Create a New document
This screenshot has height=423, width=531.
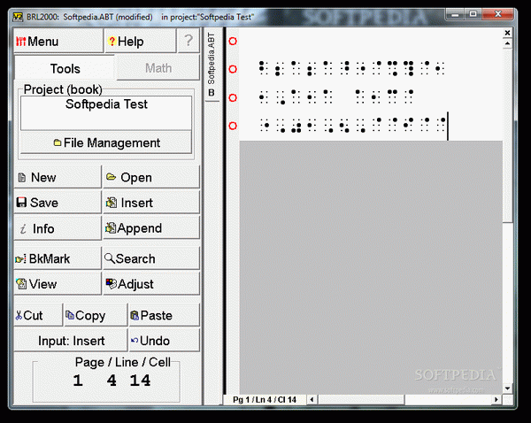[58, 177]
